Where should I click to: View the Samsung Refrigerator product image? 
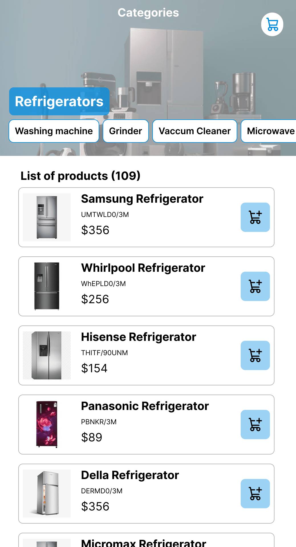pyautogui.click(x=47, y=217)
